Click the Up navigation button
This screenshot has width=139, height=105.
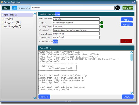(6, 8)
